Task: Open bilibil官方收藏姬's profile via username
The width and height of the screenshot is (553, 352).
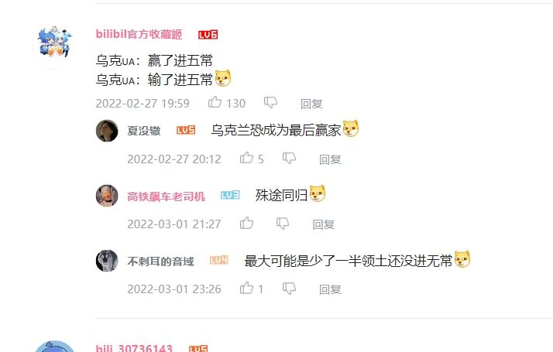Action: point(139,34)
